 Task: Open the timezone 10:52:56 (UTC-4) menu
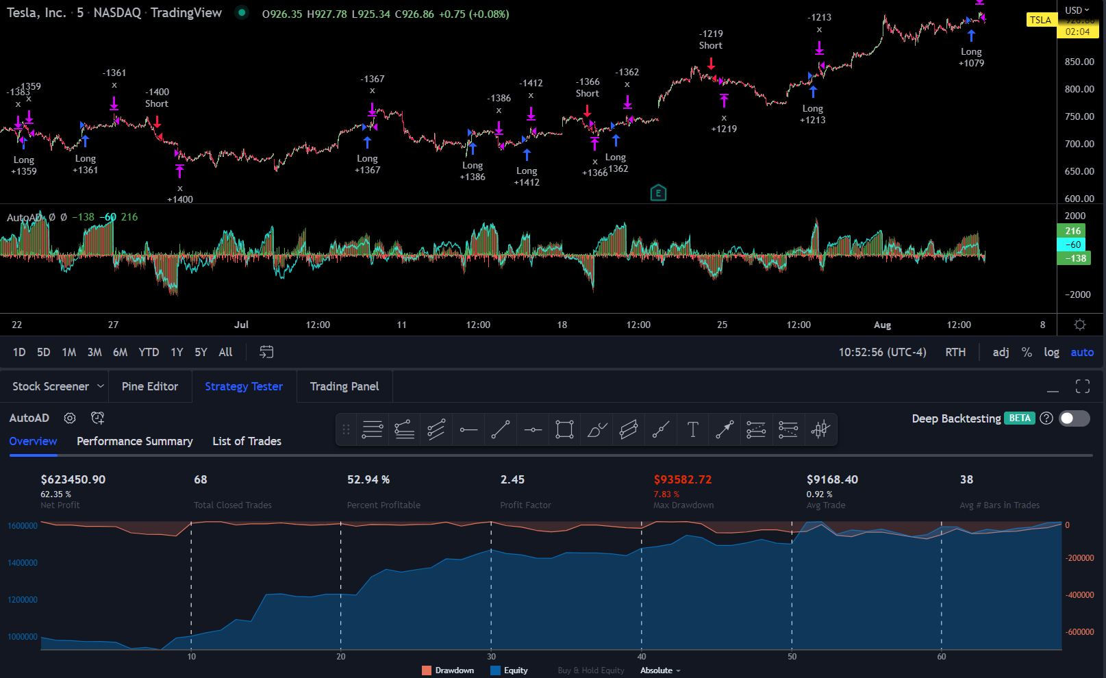coord(882,352)
